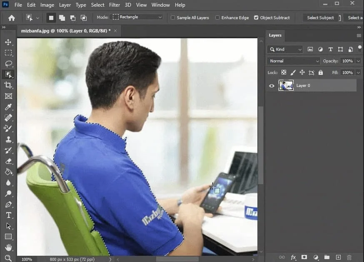Select the Clone Stamp tool

pyautogui.click(x=8, y=139)
